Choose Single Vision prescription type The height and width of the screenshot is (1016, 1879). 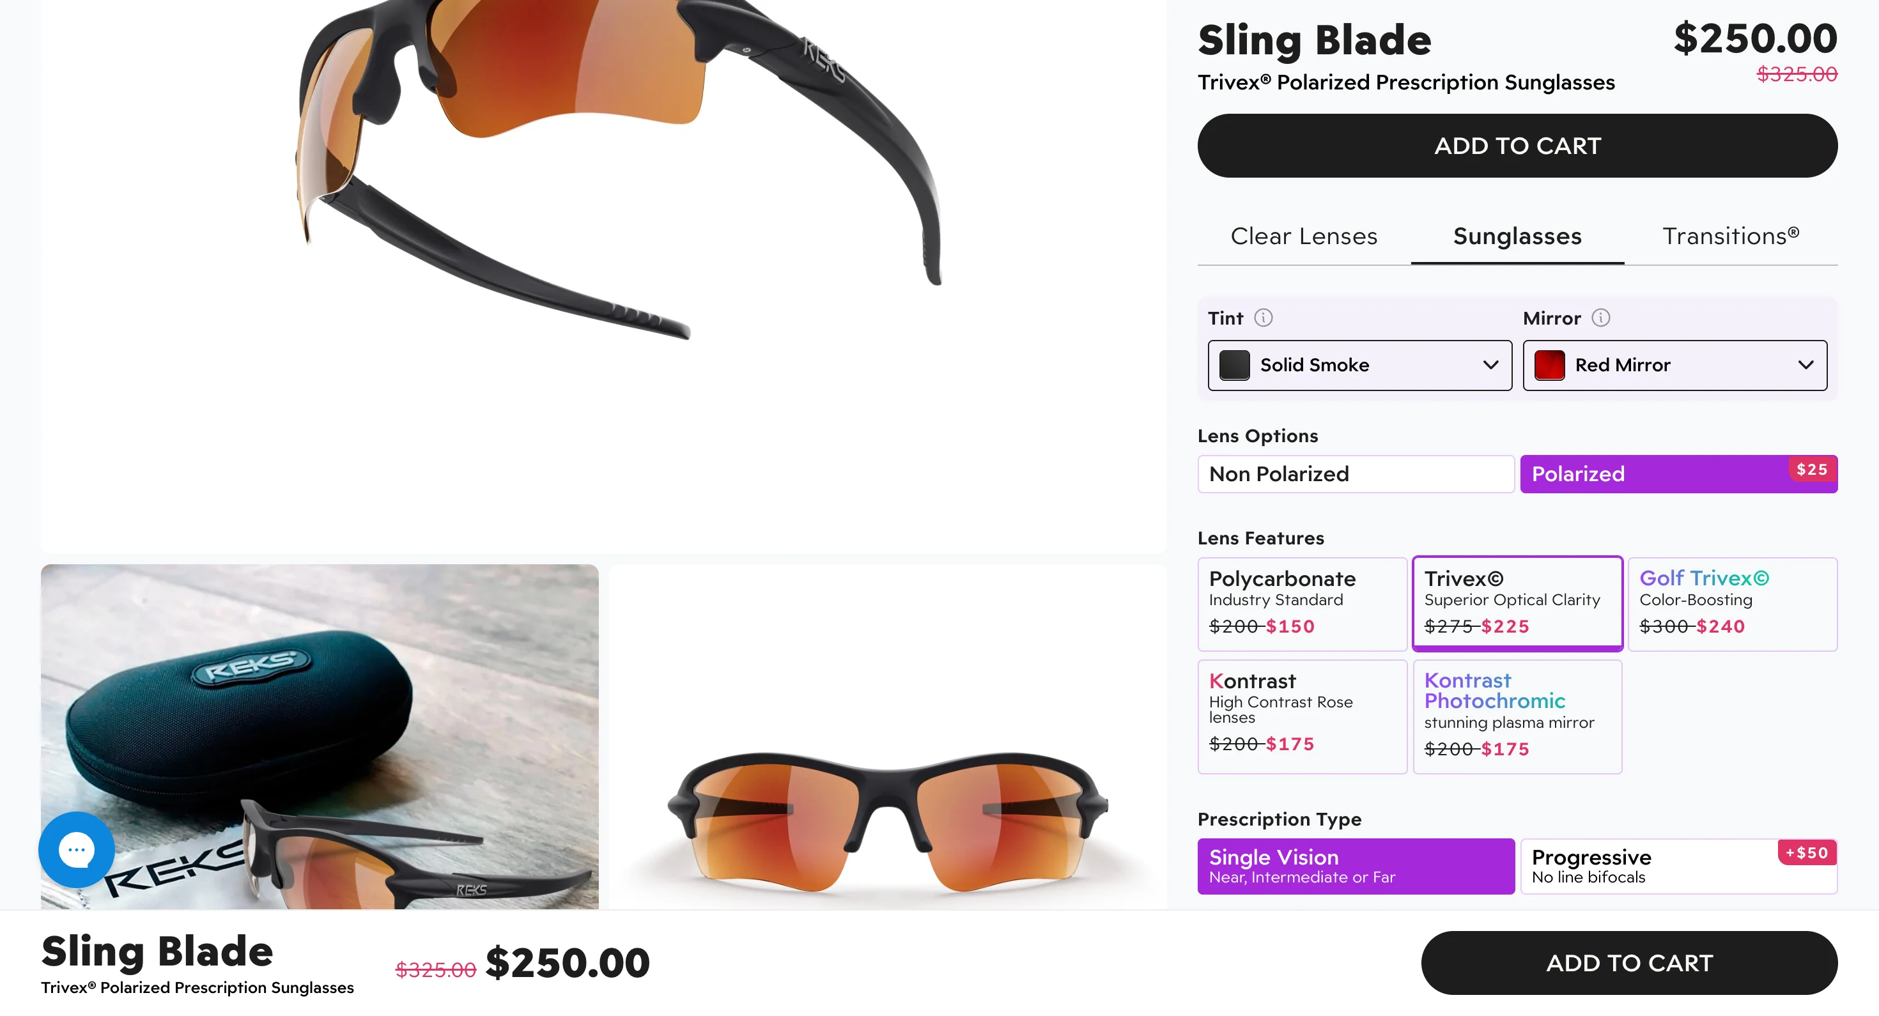click(1356, 866)
